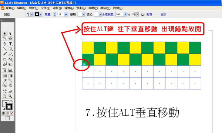Click the Default Fill and Stroke icon
The width and height of the screenshot is (222, 133).
click(4, 109)
